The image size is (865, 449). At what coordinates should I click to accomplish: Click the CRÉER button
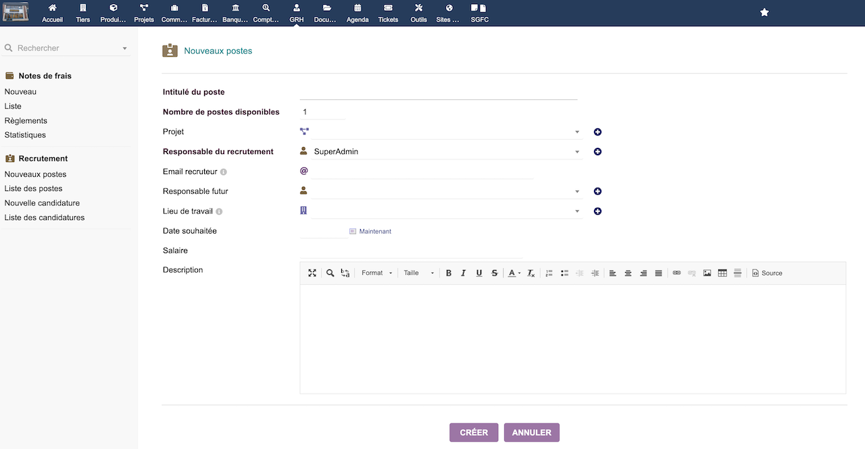(474, 432)
